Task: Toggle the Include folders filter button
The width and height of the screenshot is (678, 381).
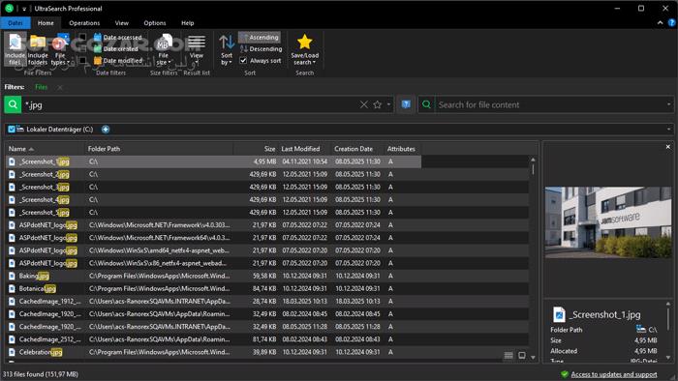Action: (38, 49)
